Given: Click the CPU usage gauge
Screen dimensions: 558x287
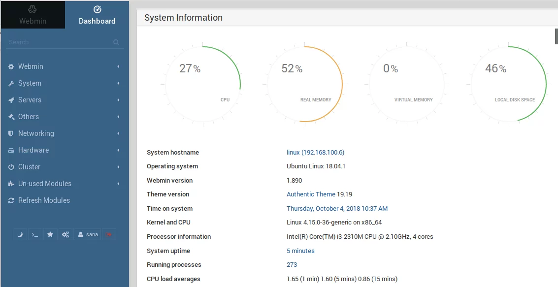Looking at the screenshot, I should [x=203, y=84].
